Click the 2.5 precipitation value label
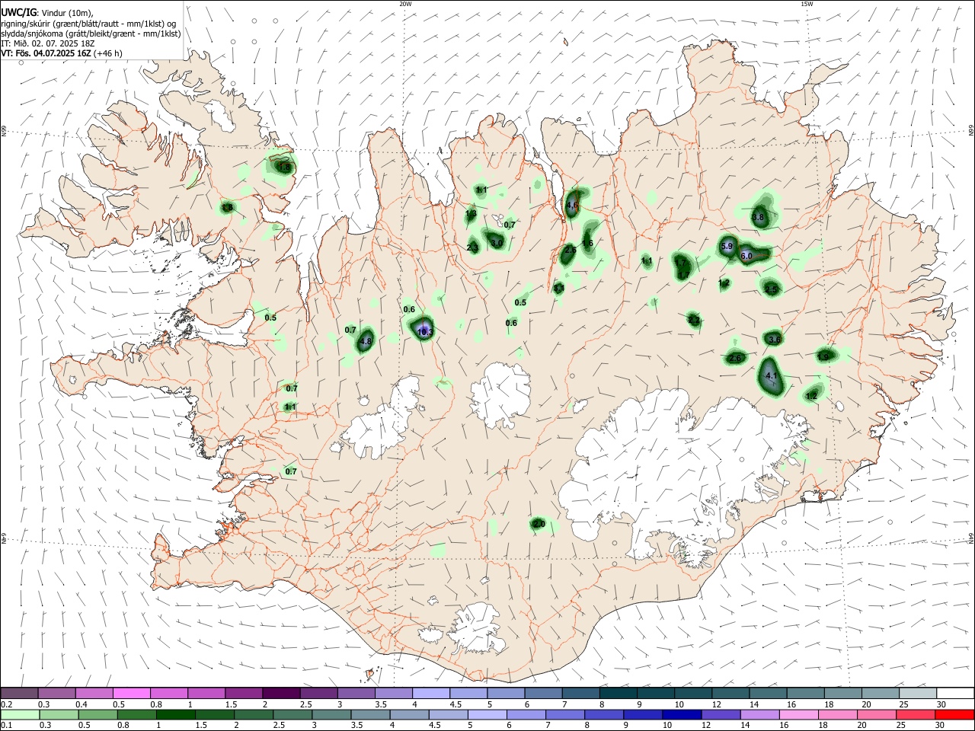Viewport: 975px width, 731px height. pos(771,289)
